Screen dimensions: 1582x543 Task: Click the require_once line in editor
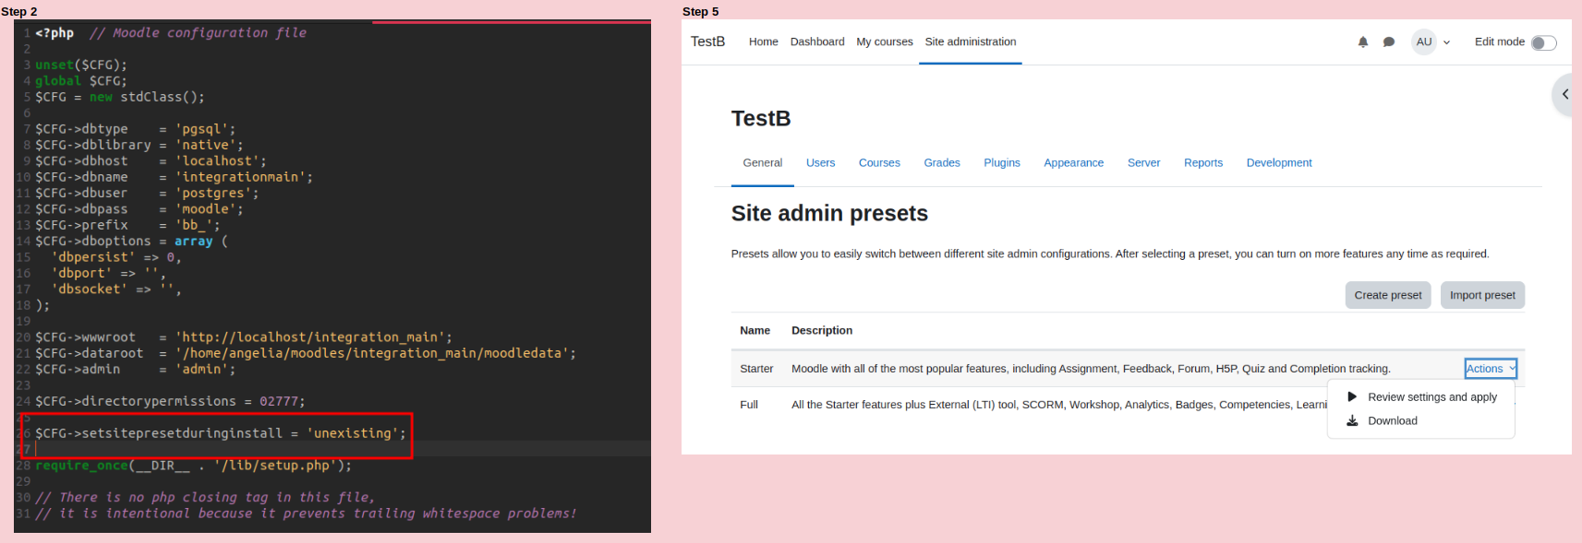click(x=193, y=466)
